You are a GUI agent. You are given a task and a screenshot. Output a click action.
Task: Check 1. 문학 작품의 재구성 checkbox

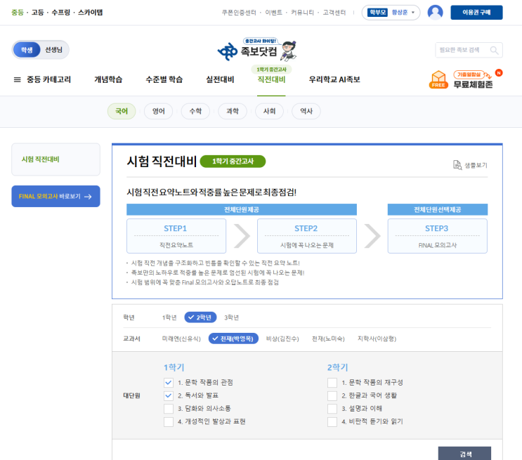click(332, 383)
